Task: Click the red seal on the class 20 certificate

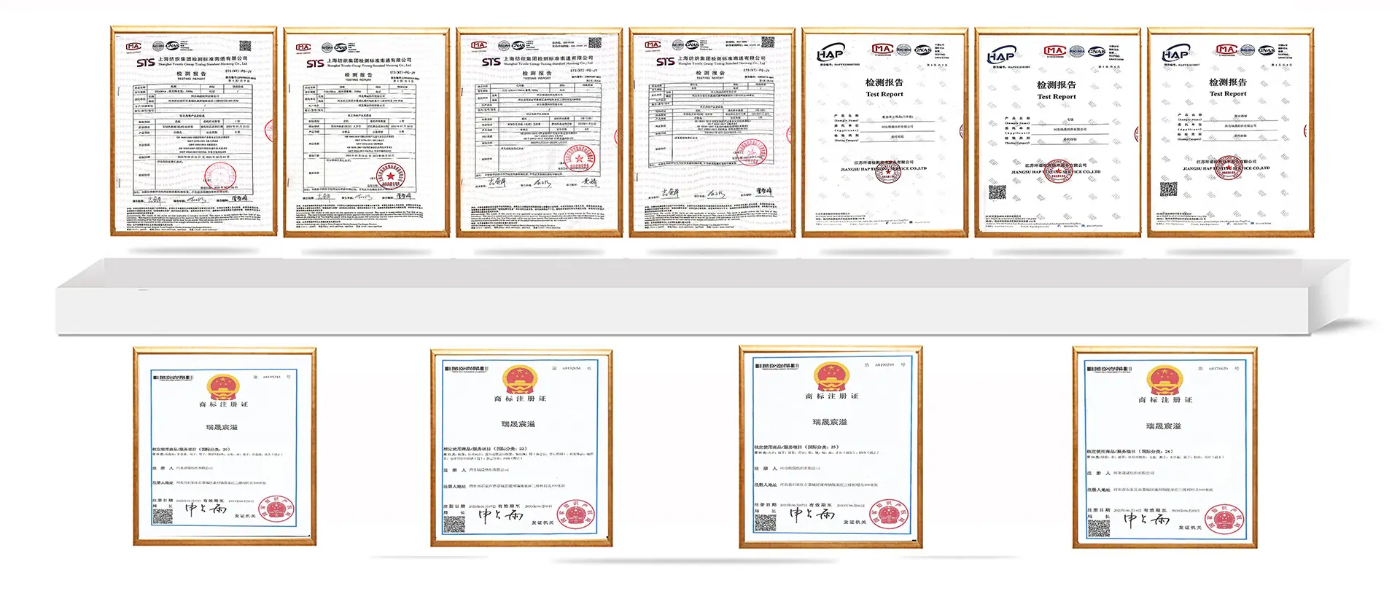Action: (278, 510)
